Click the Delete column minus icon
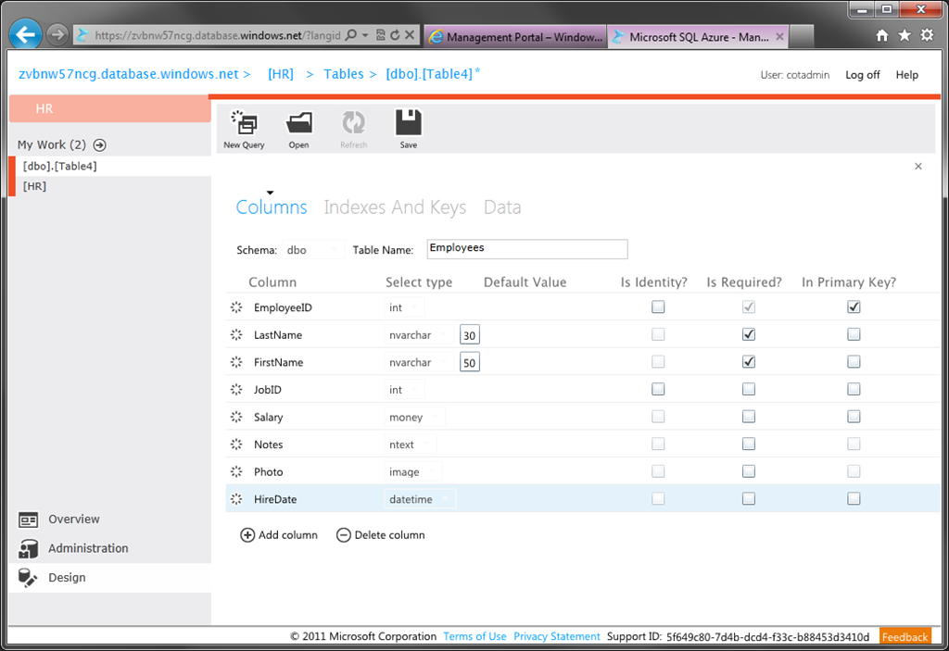The width and height of the screenshot is (949, 651). [x=343, y=535]
